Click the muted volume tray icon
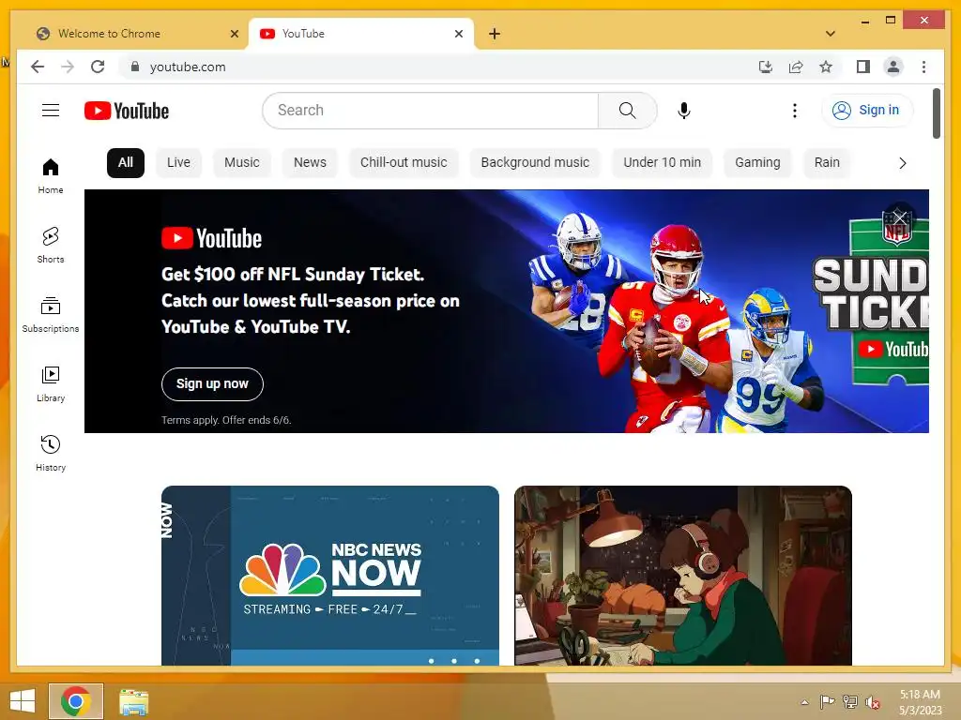961x720 pixels. (872, 702)
